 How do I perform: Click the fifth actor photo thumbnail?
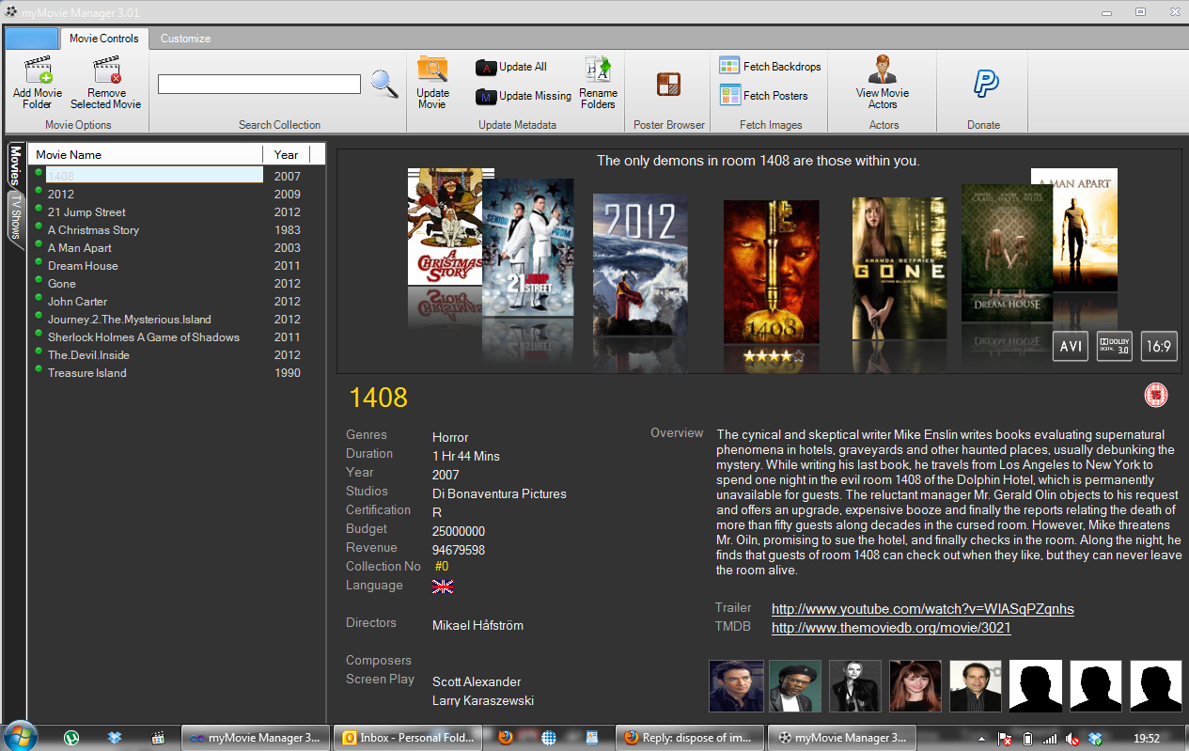tap(976, 686)
